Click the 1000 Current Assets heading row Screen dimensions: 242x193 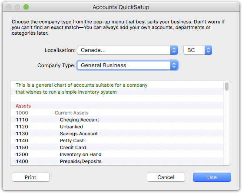tap(117, 113)
